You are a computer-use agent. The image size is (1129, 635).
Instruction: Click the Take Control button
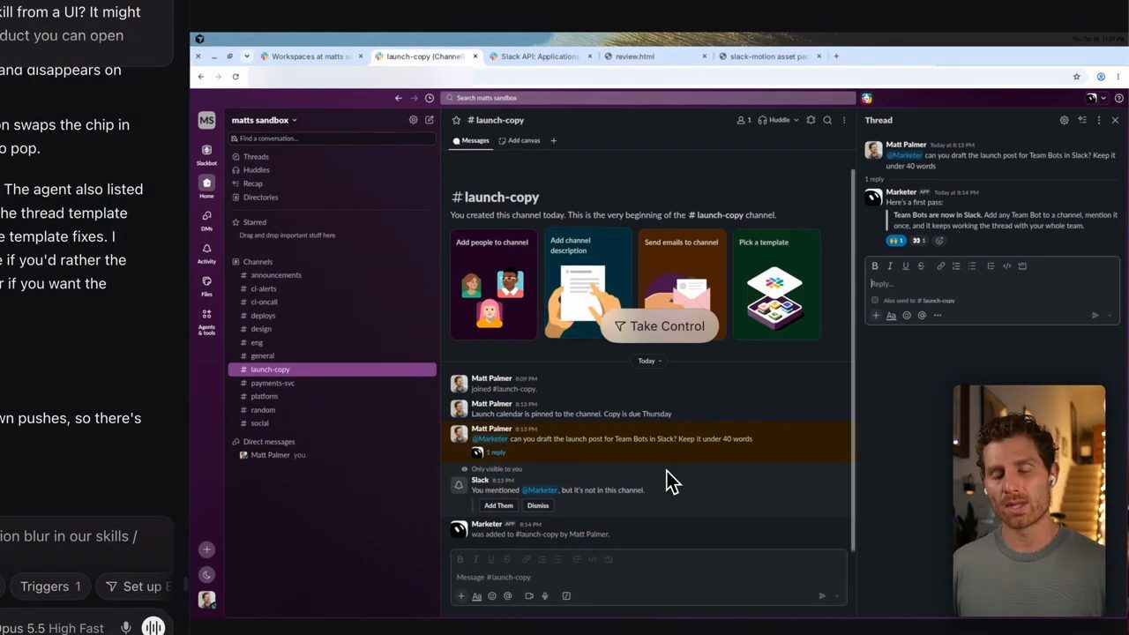pos(660,326)
